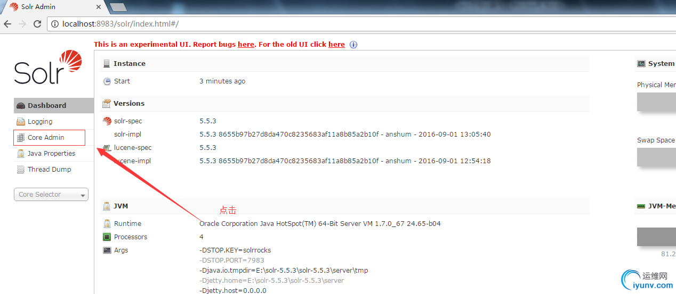Click the blue info icon beside old UI link

353,45
